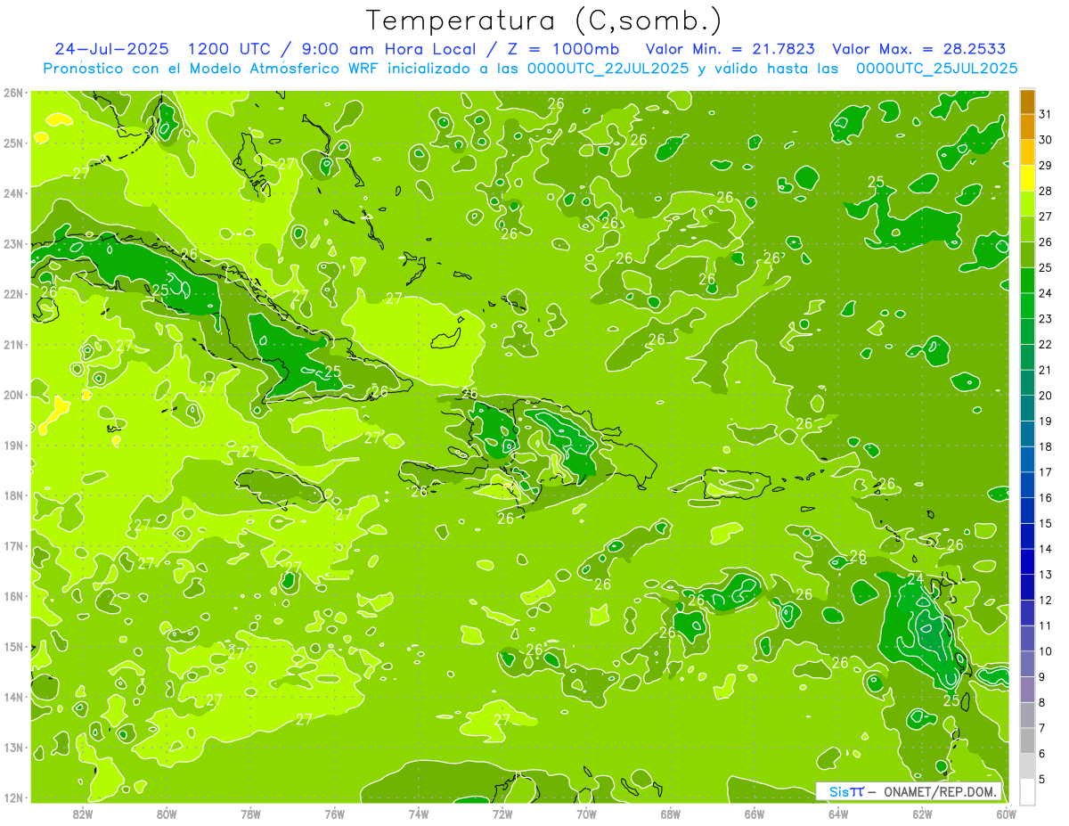
Task: Click the colorbar label '10'
Action: 1046,651
